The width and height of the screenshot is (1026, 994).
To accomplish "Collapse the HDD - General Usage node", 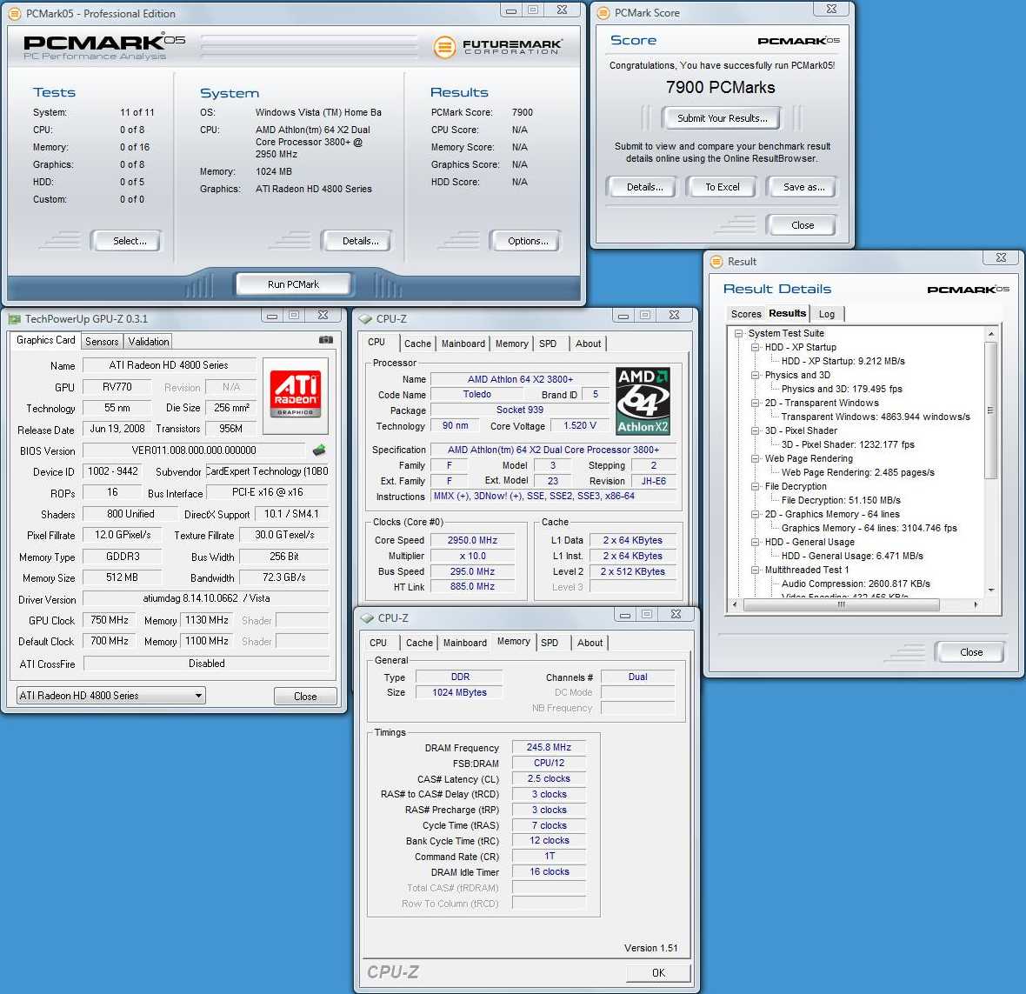I will coord(755,542).
